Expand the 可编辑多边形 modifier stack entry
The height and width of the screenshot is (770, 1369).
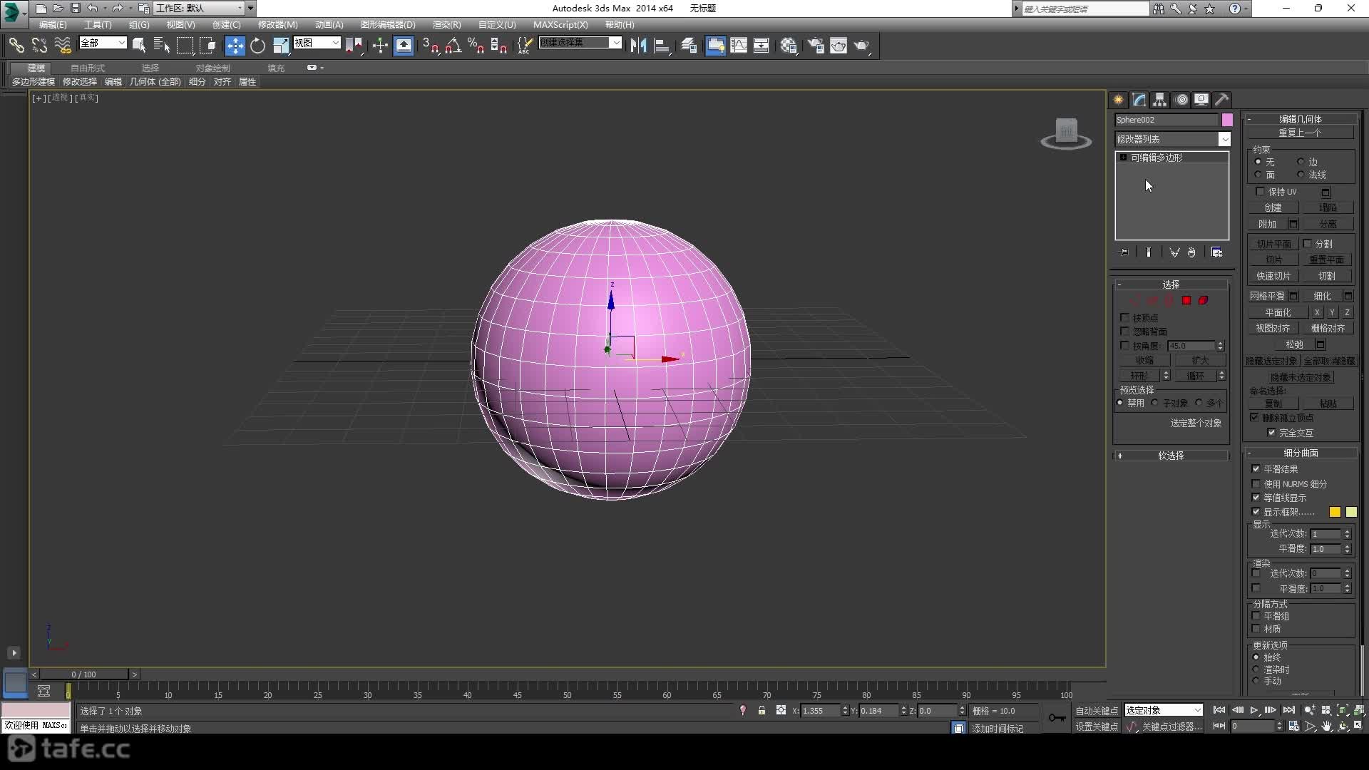1124,158
